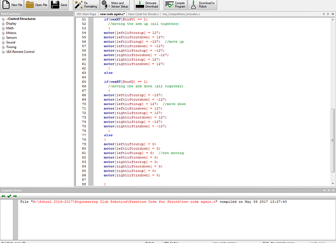Expand the Sound tree node
Screen dimensions: 336x243
point(3,43)
